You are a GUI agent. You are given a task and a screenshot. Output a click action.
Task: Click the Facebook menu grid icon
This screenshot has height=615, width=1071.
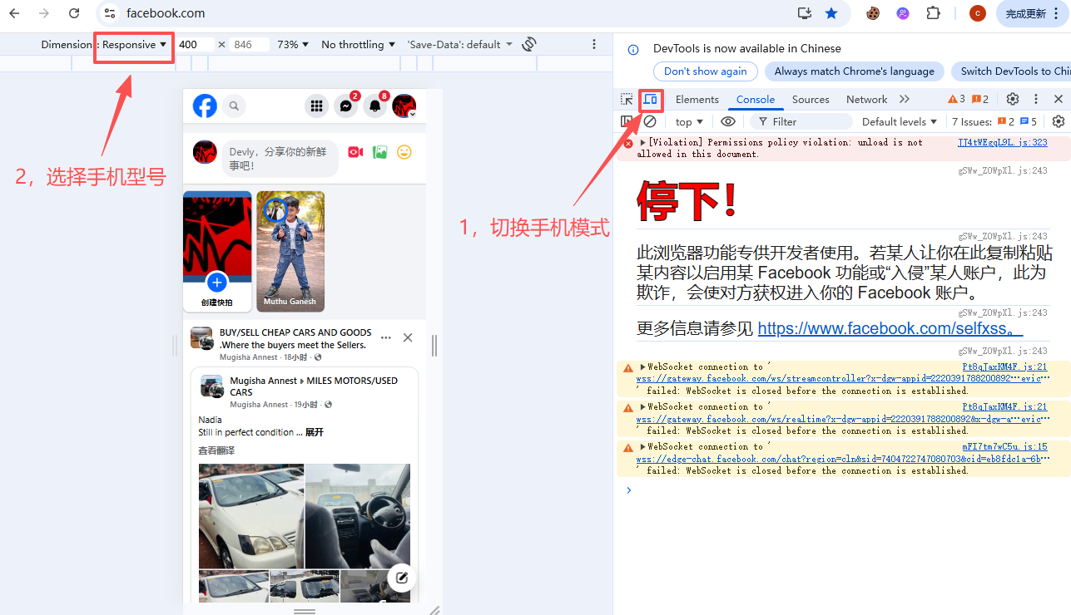tap(316, 106)
